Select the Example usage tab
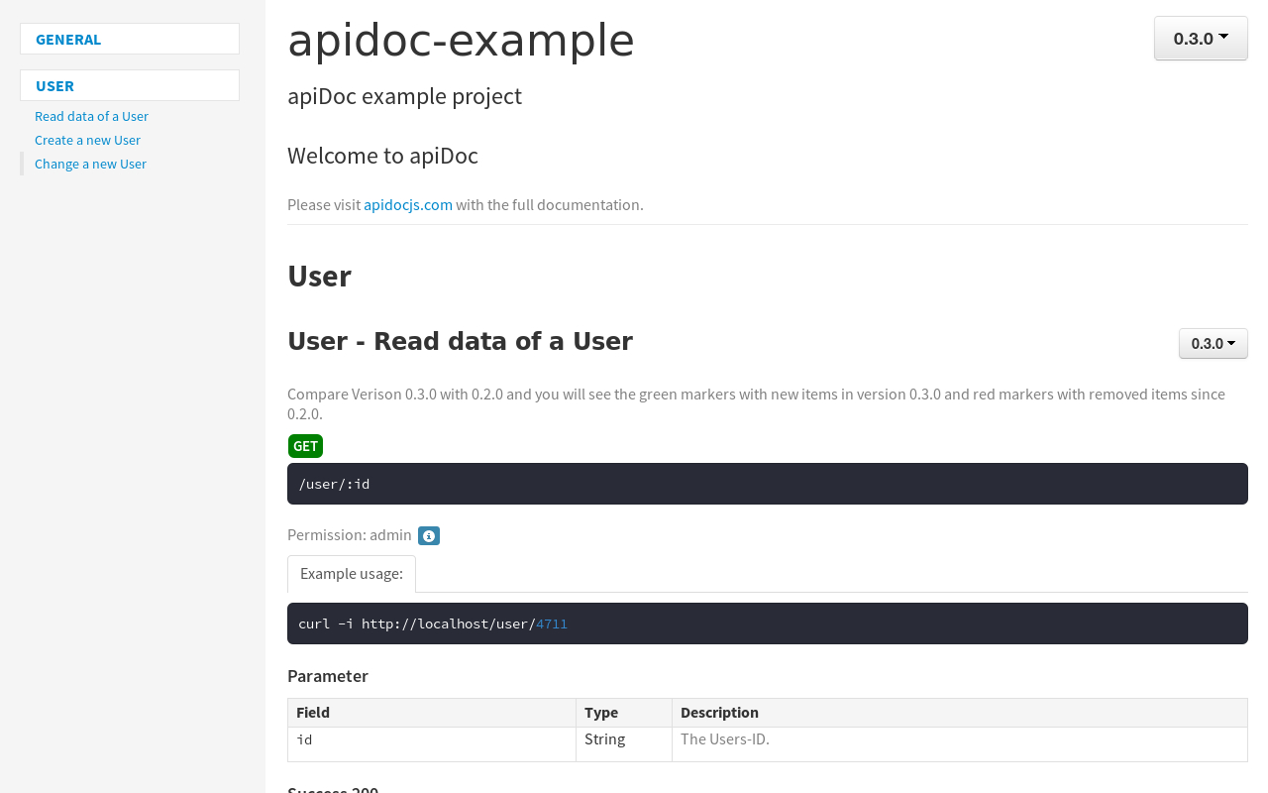The image size is (1268, 793). pos(351,574)
